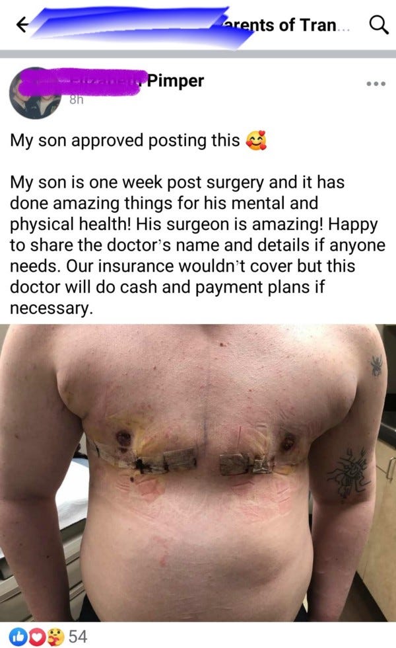
Task: Open the Pimper author name link
Action: click(x=176, y=81)
